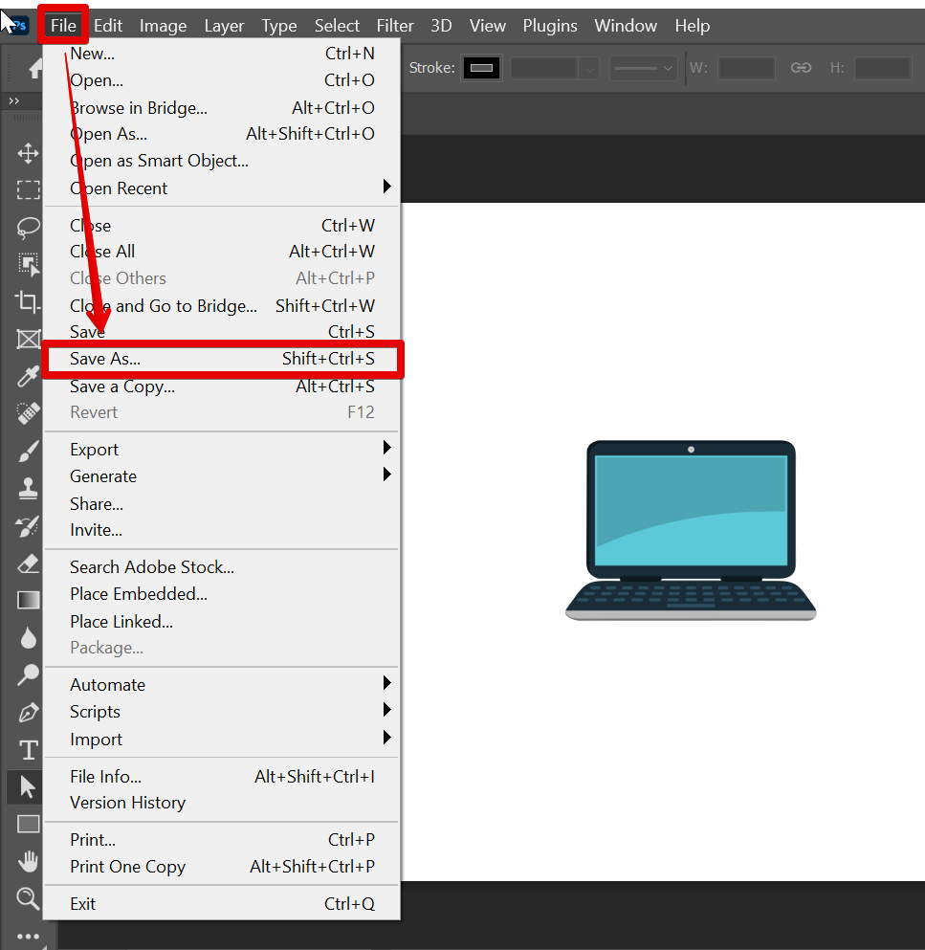Viewport: 925px width, 950px height.
Task: Select the Rectangular Marquee tool
Action: coord(28,189)
